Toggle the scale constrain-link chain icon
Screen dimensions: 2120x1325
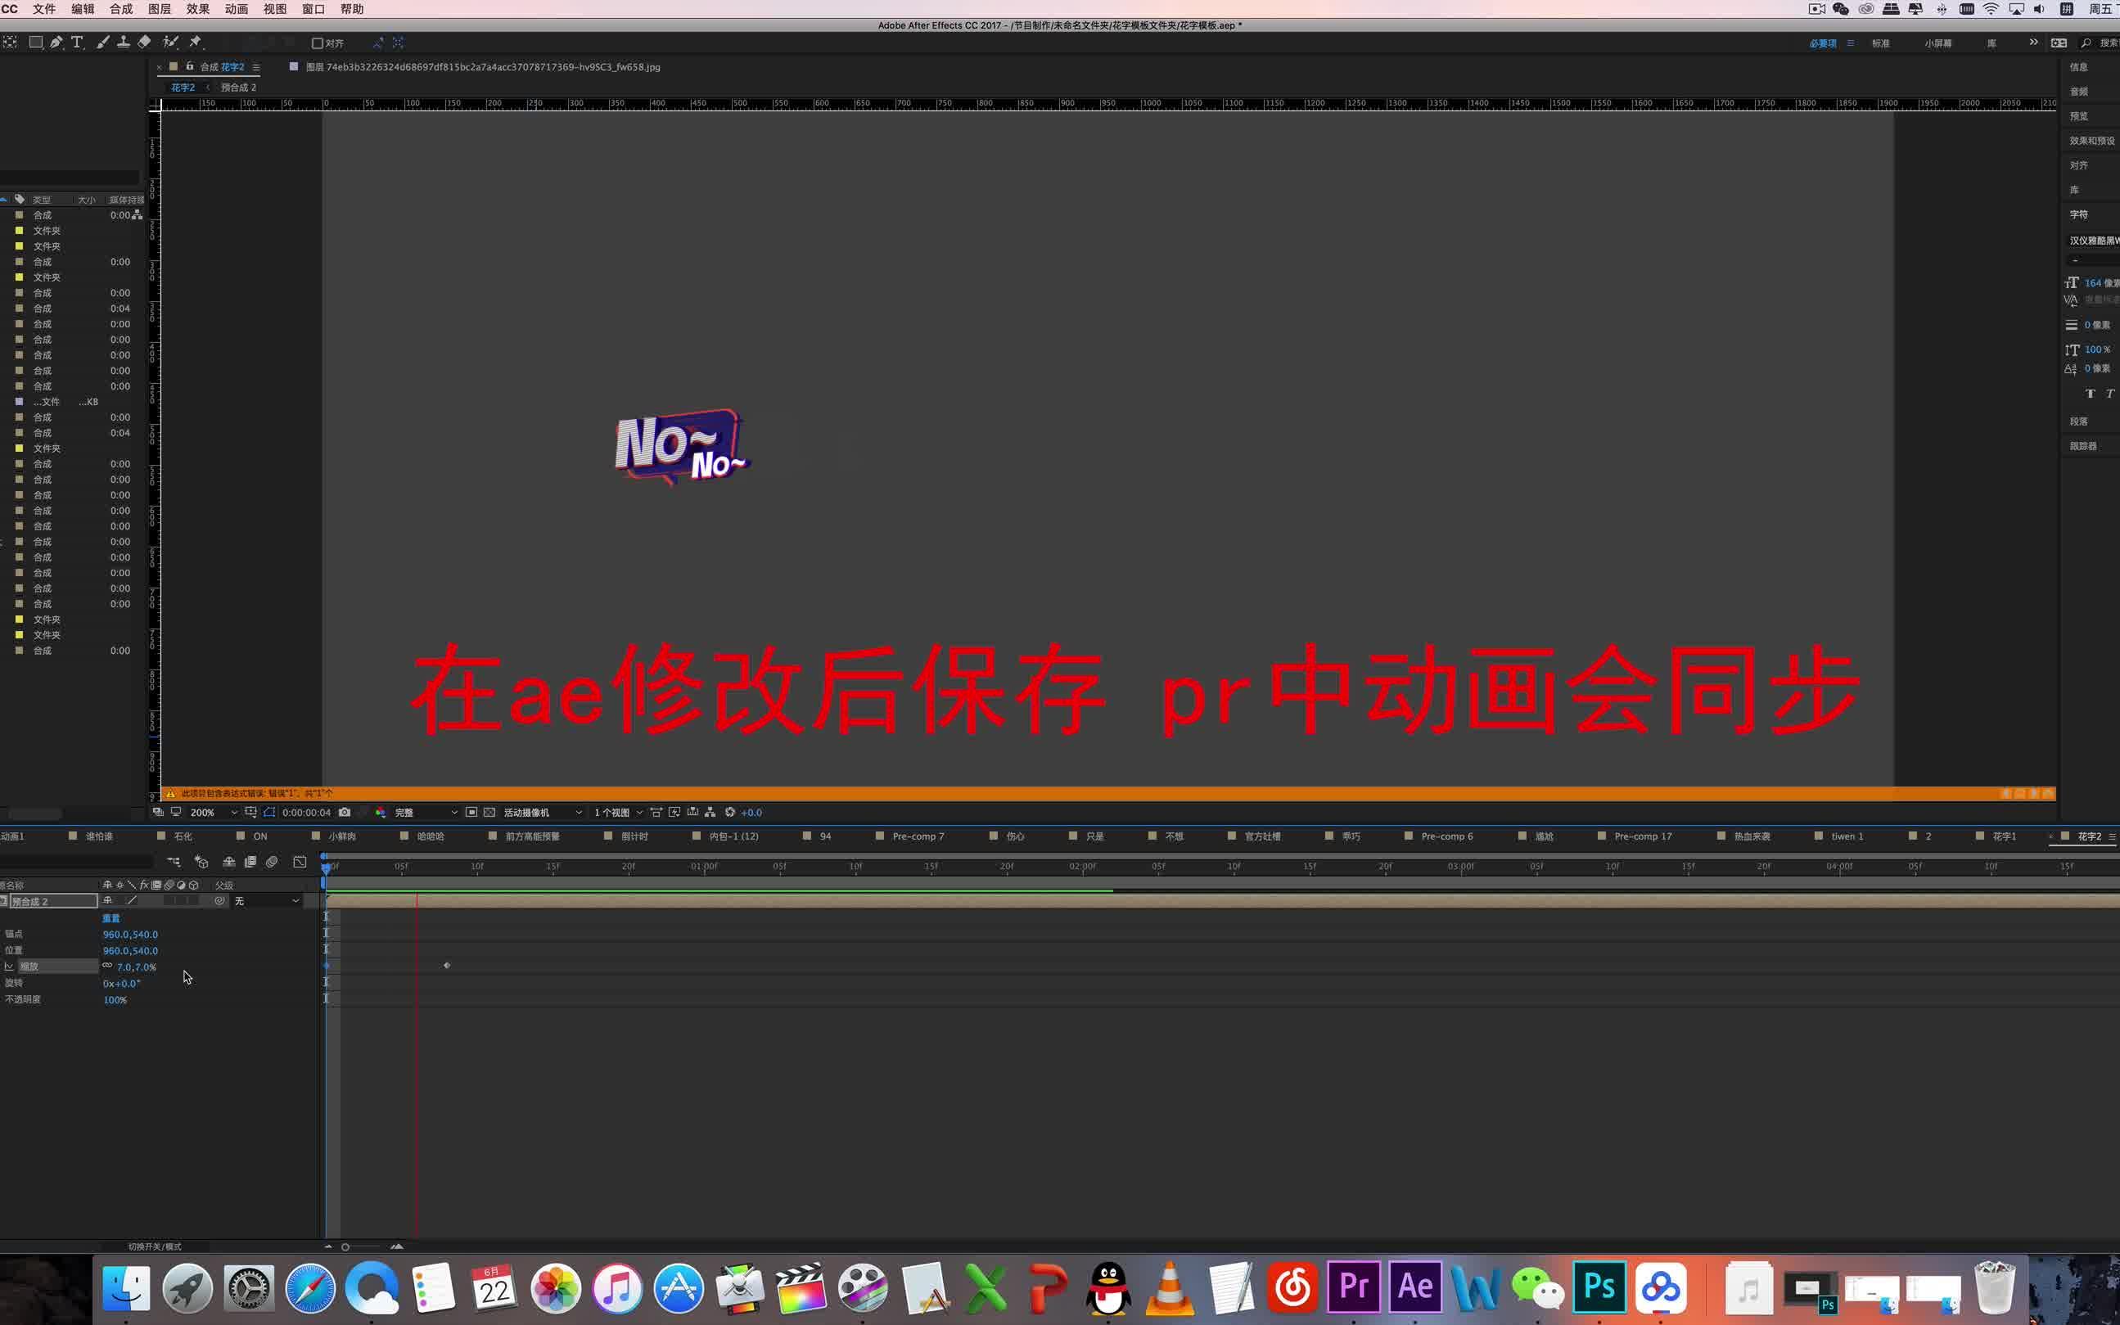pos(107,967)
